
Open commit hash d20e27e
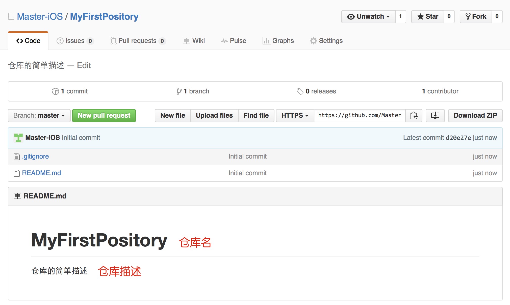(x=458, y=138)
